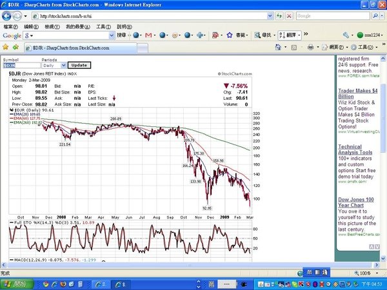Expand the address bar URL history dropdown

270,16
